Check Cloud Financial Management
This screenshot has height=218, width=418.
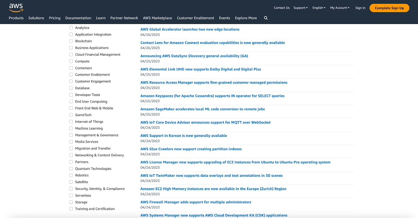pyautogui.click(x=71, y=54)
